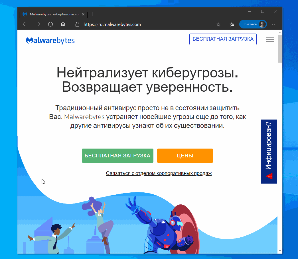Image resolution: width=298 pixels, height=259 pixels.
Task: Open the hamburger site menu
Action: [270, 40]
